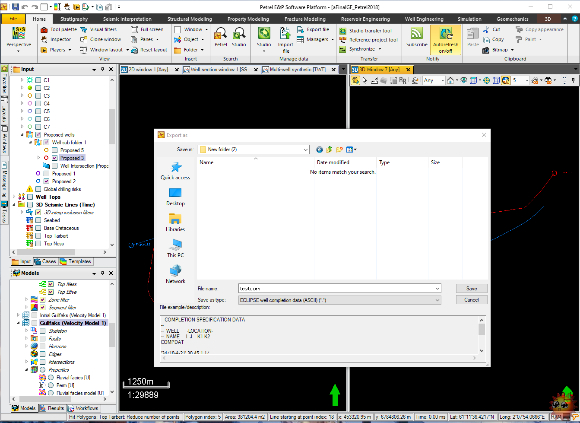Open Desktop location in dialog
Screen dimensions: 580x423
[x=175, y=197]
